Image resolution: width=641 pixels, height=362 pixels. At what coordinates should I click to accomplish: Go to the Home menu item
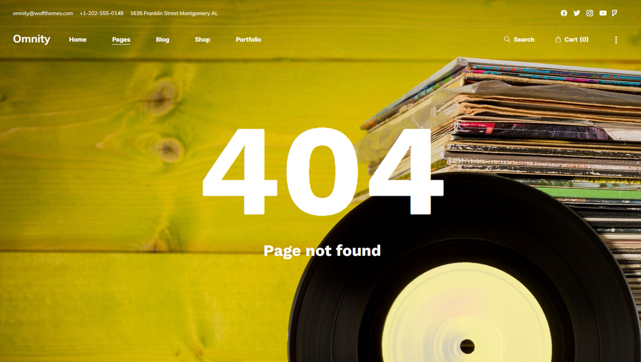(x=78, y=39)
